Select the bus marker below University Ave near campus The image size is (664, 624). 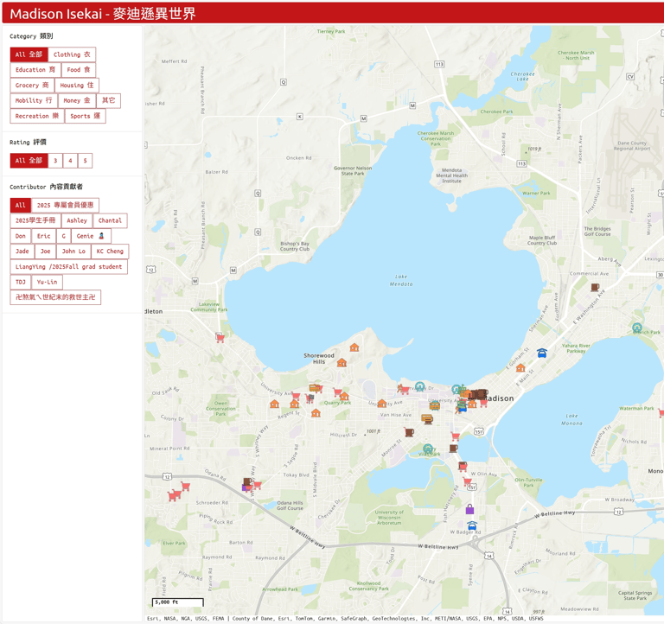tap(435, 406)
